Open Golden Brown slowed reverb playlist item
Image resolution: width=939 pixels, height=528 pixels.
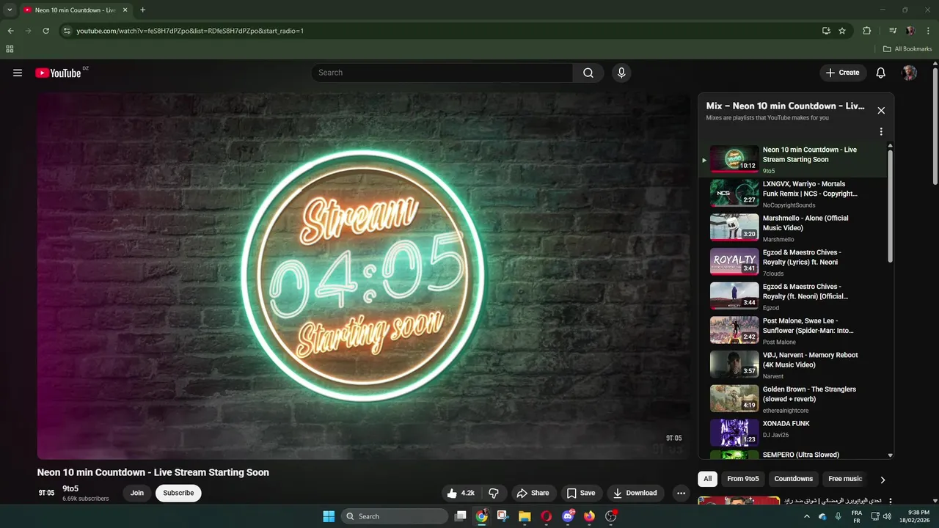coord(792,399)
